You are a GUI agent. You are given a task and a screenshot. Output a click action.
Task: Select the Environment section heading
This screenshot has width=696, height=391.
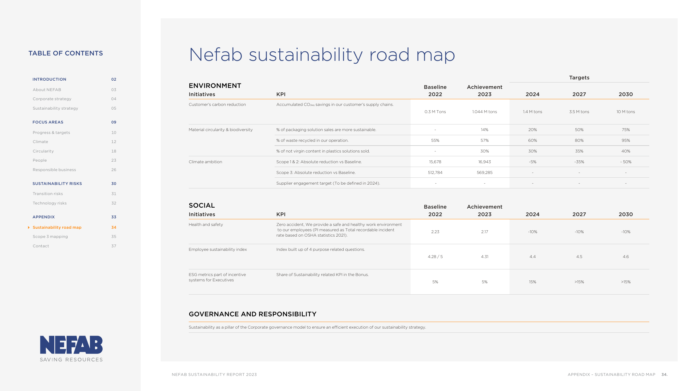[x=215, y=86]
